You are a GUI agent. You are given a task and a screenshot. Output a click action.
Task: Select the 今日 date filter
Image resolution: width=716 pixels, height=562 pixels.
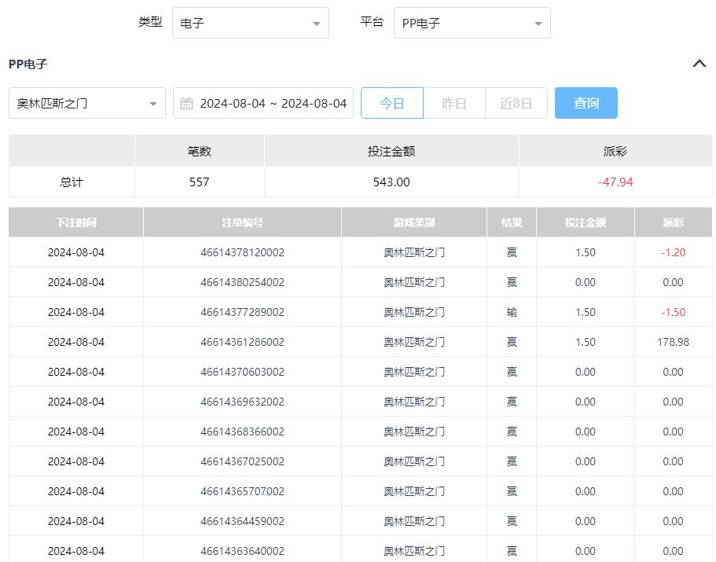point(391,104)
